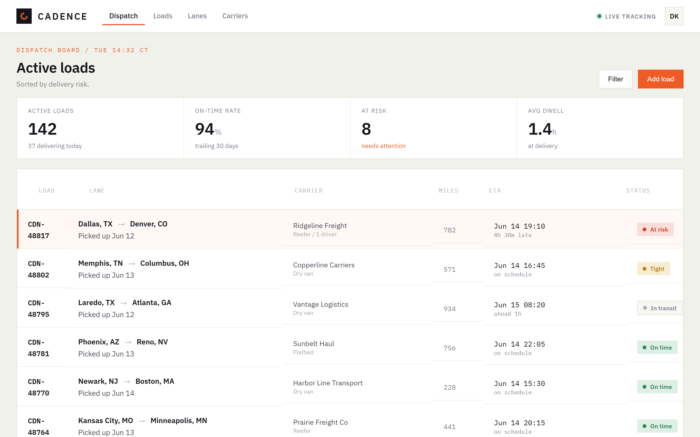Open the Dispatch tab

point(124,16)
